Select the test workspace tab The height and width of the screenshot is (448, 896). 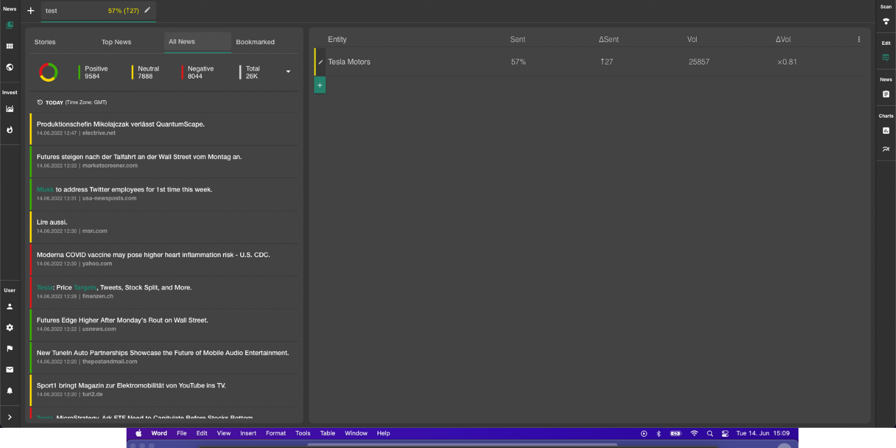coord(99,11)
